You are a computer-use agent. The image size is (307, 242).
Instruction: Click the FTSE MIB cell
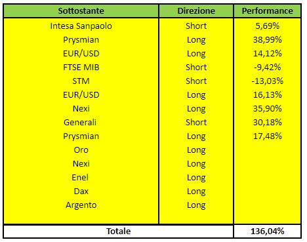(81, 68)
